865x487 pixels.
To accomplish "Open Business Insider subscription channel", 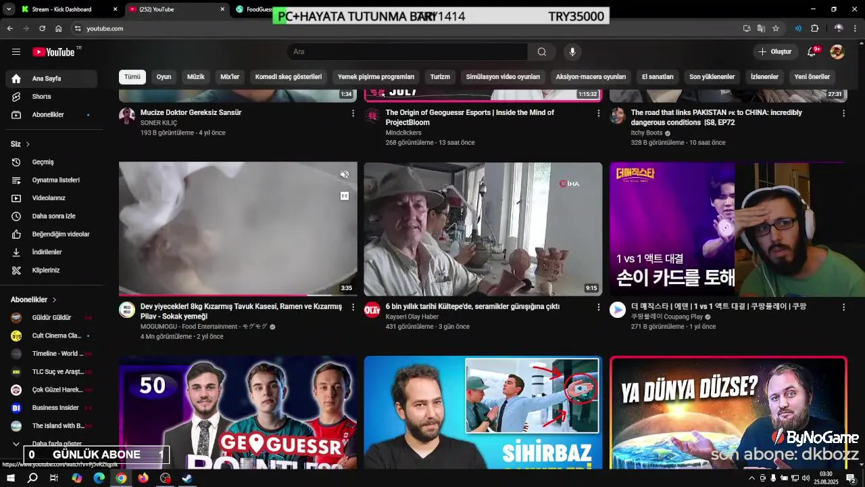I will pyautogui.click(x=51, y=408).
